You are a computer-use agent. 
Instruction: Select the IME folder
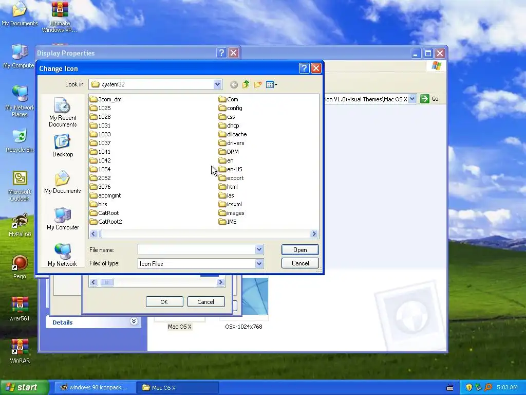pyautogui.click(x=228, y=221)
